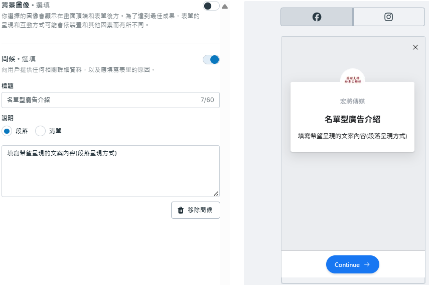This screenshot has width=429, height=285.
Task: Switch preview to the Instagram icon tab
Action: [388, 17]
